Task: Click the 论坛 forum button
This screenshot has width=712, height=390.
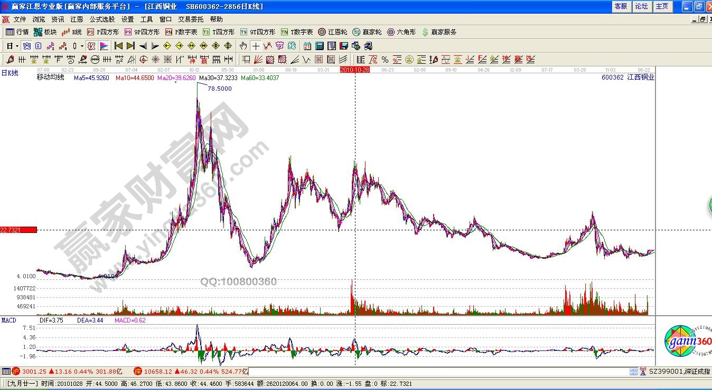Action: [x=641, y=6]
